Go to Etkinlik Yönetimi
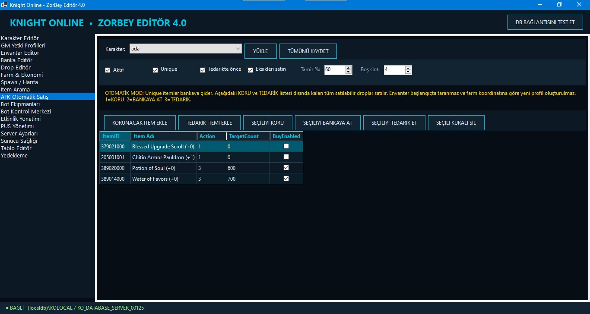The width and height of the screenshot is (590, 314). [47, 119]
